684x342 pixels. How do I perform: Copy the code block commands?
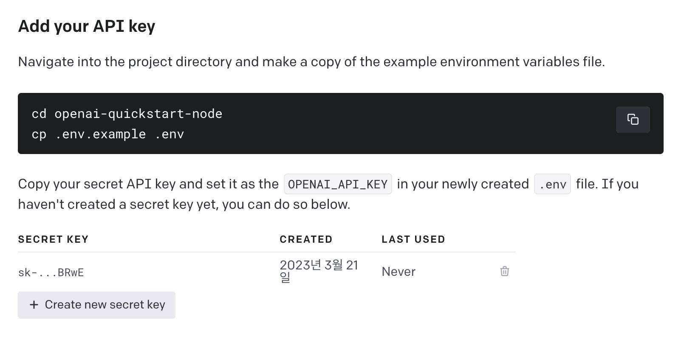(633, 120)
